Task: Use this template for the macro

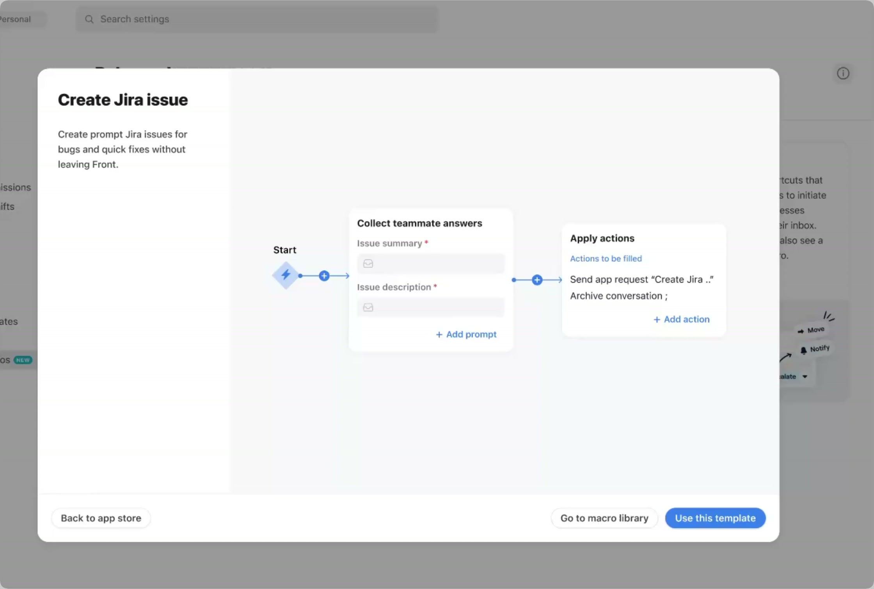Action: (715, 518)
